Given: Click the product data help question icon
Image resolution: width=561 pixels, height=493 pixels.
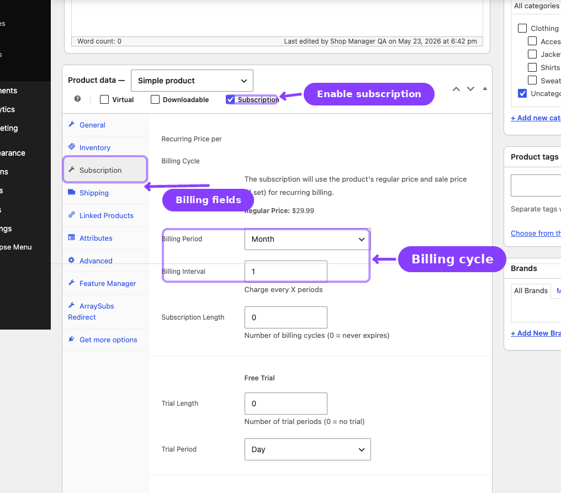Looking at the screenshot, I should click(x=77, y=99).
